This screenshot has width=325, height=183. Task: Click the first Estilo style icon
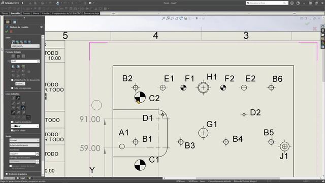(13, 42)
